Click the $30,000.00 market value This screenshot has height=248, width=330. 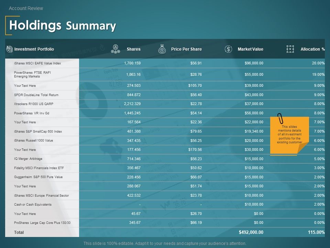coord(254,149)
